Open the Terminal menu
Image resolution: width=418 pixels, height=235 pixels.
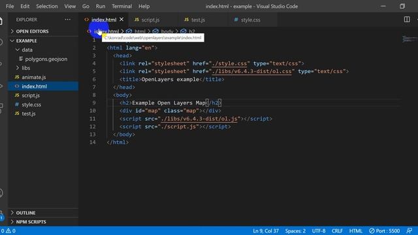pyautogui.click(x=121, y=6)
